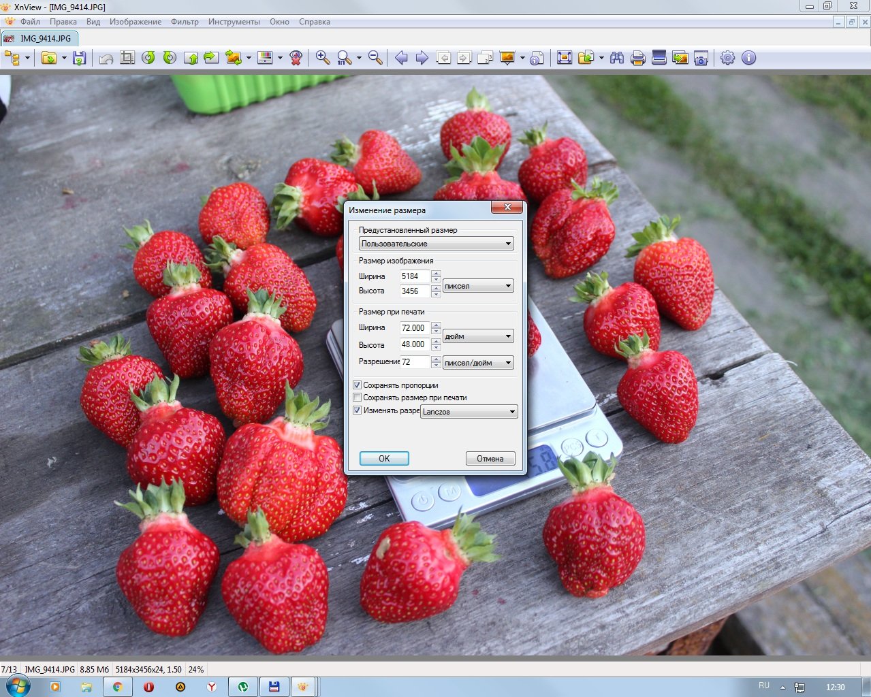
Task: Open the 'Фильтр' menu
Action: click(x=185, y=22)
